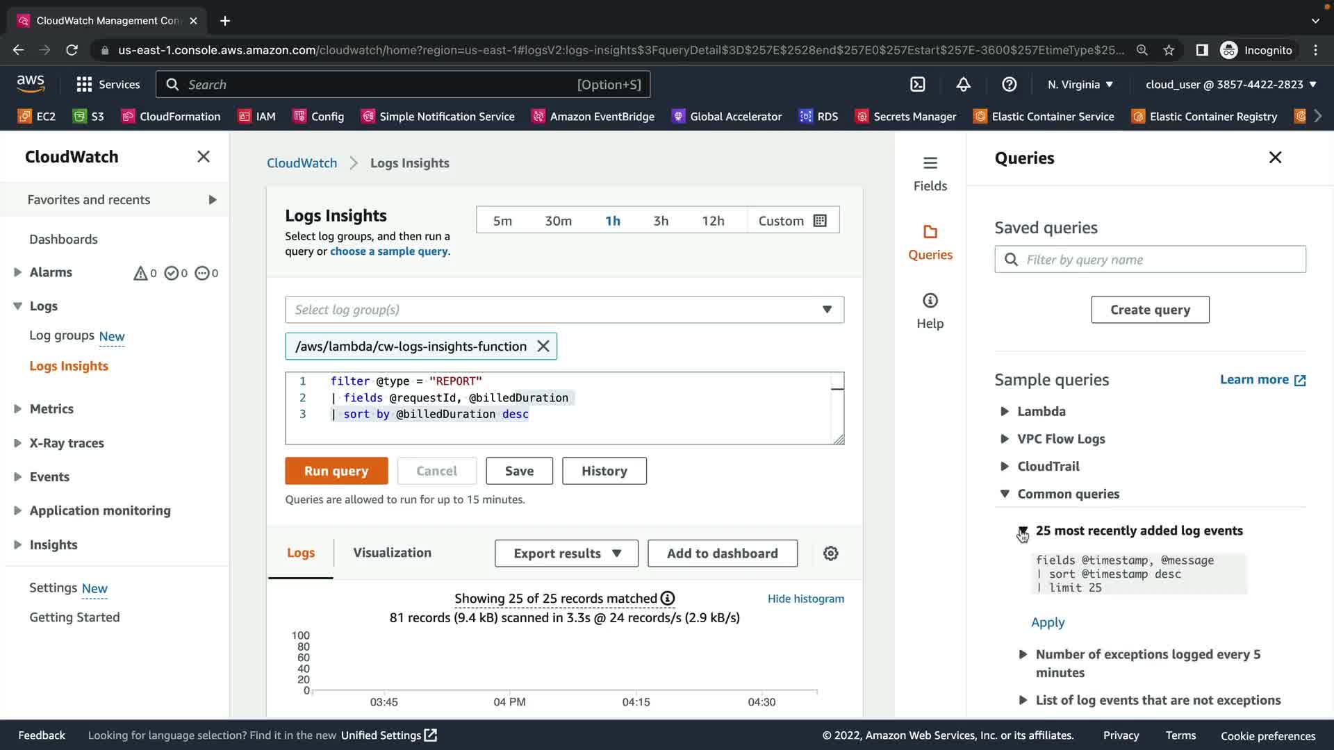Switch to the Visualization tab
The height and width of the screenshot is (750, 1334).
click(392, 553)
